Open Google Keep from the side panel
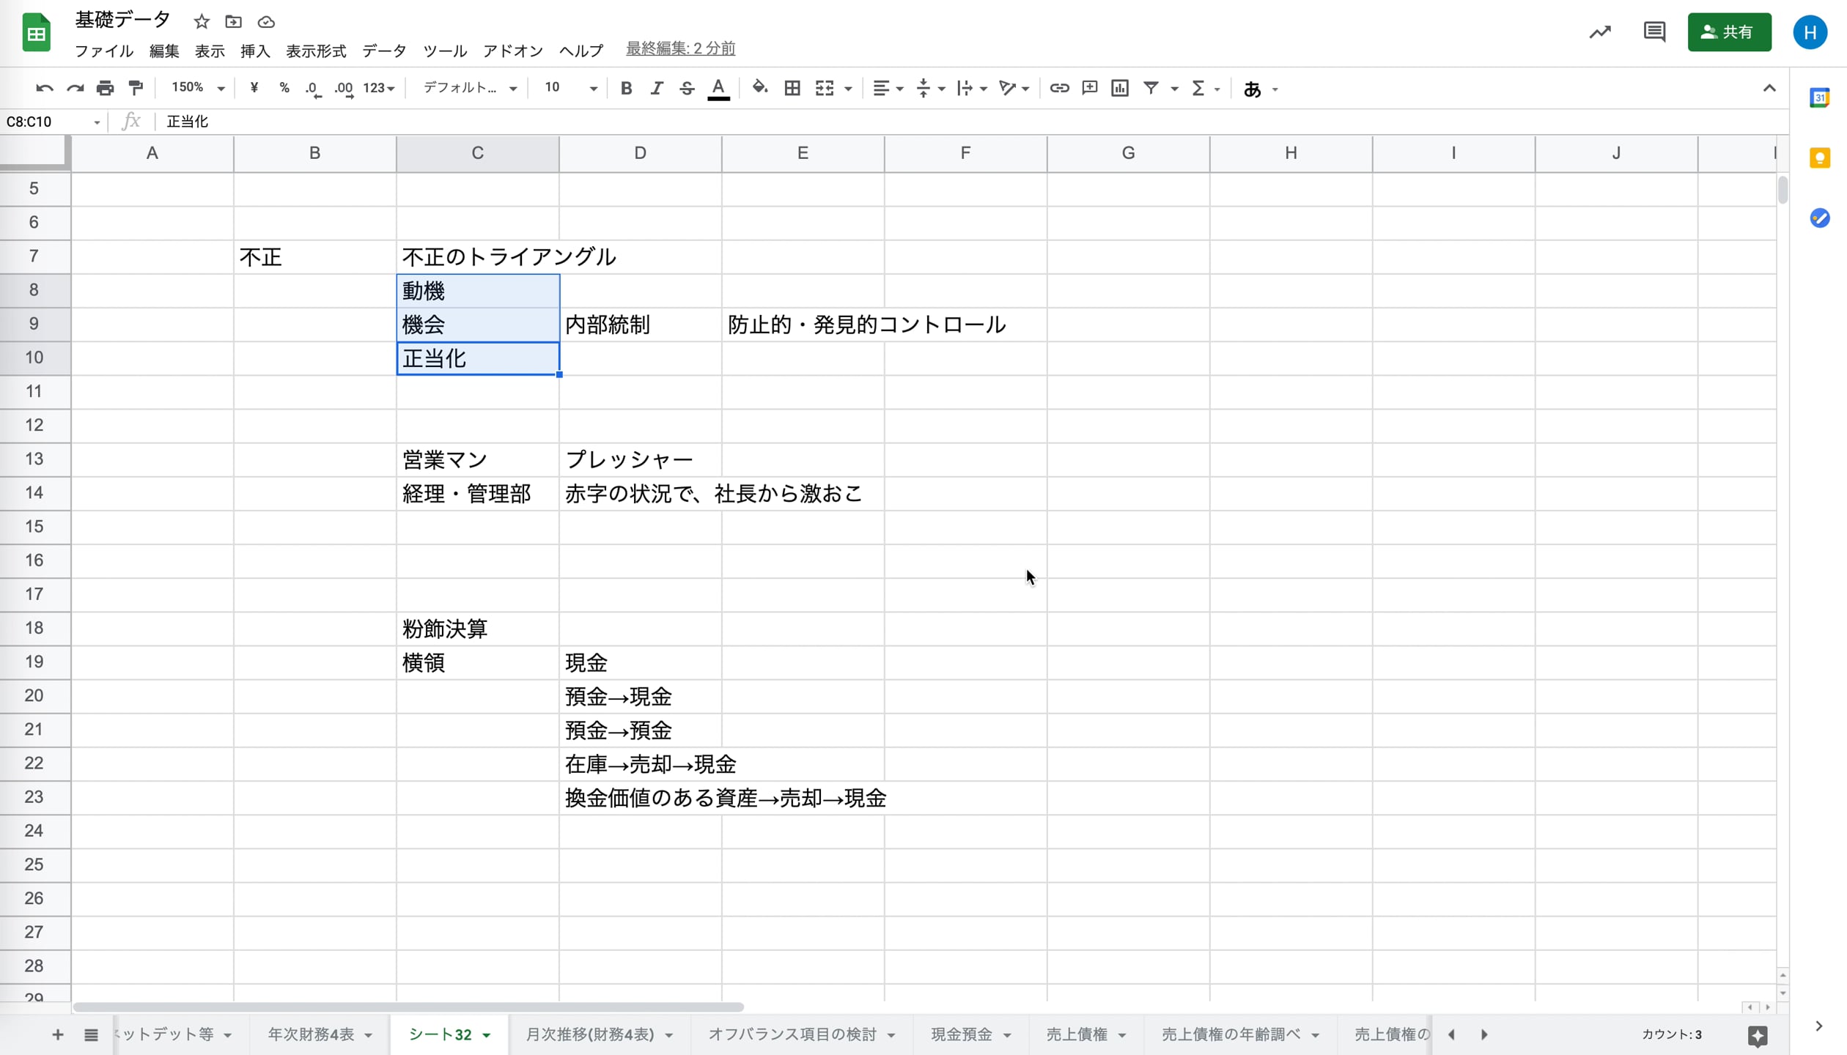1847x1055 pixels. click(1821, 158)
